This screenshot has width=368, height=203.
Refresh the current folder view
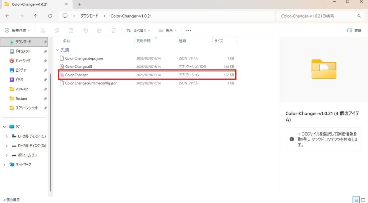click(x=50, y=16)
